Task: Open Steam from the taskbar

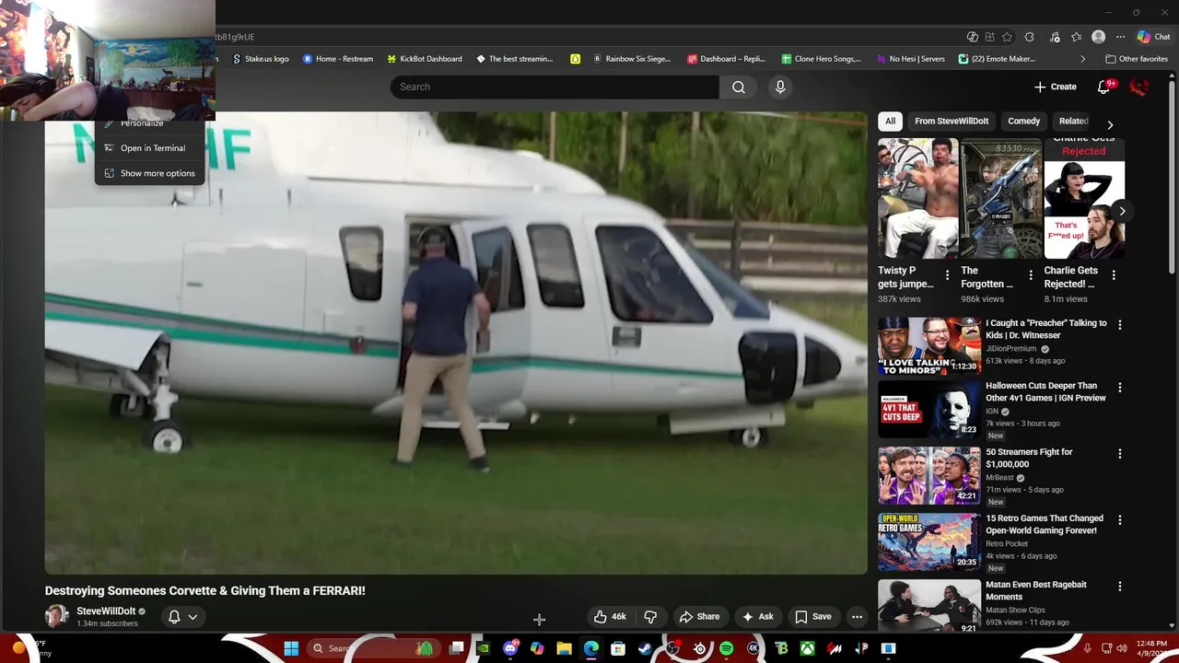Action: tap(645, 648)
